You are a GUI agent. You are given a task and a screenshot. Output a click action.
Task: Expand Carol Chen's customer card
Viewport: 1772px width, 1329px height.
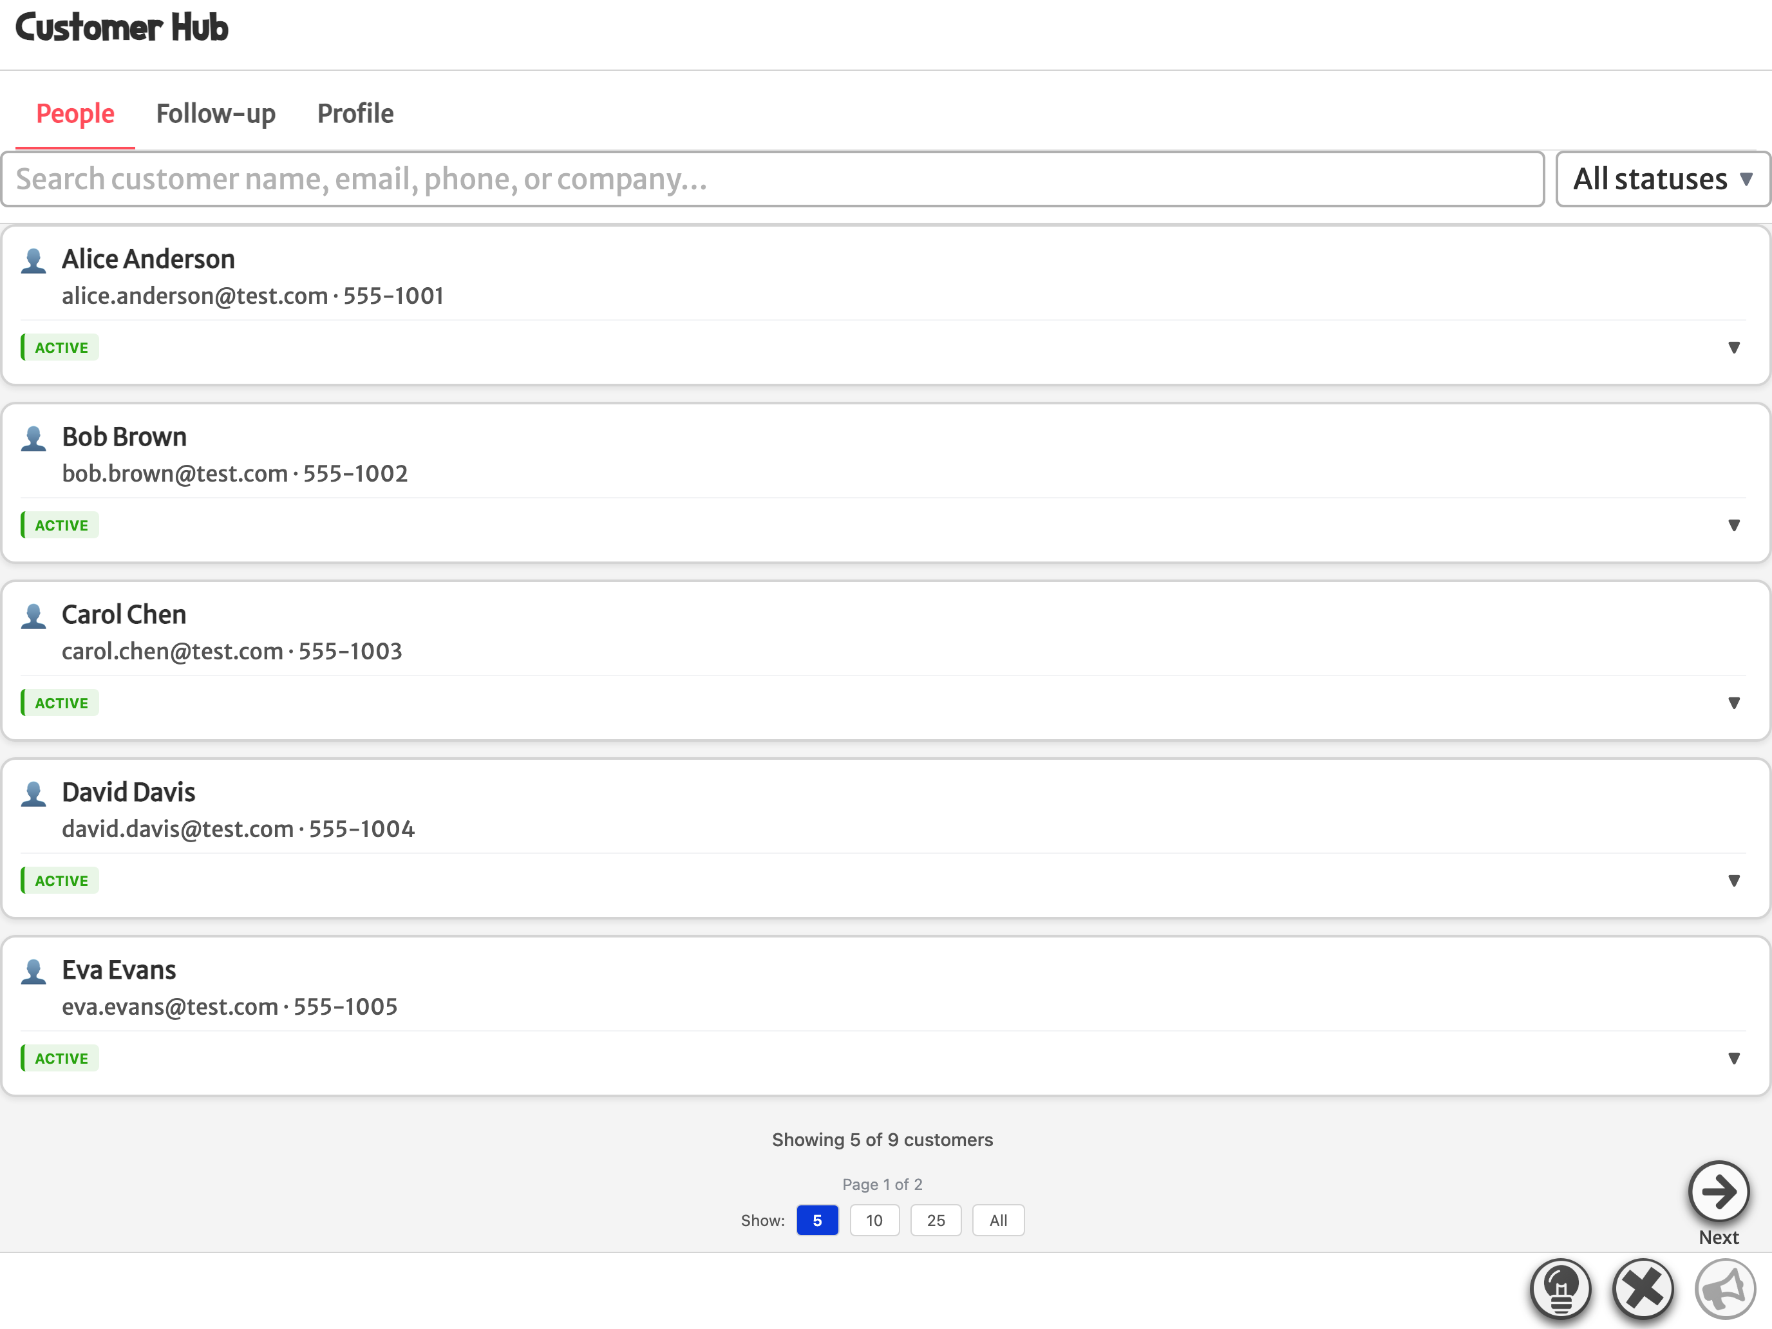pyautogui.click(x=1733, y=703)
